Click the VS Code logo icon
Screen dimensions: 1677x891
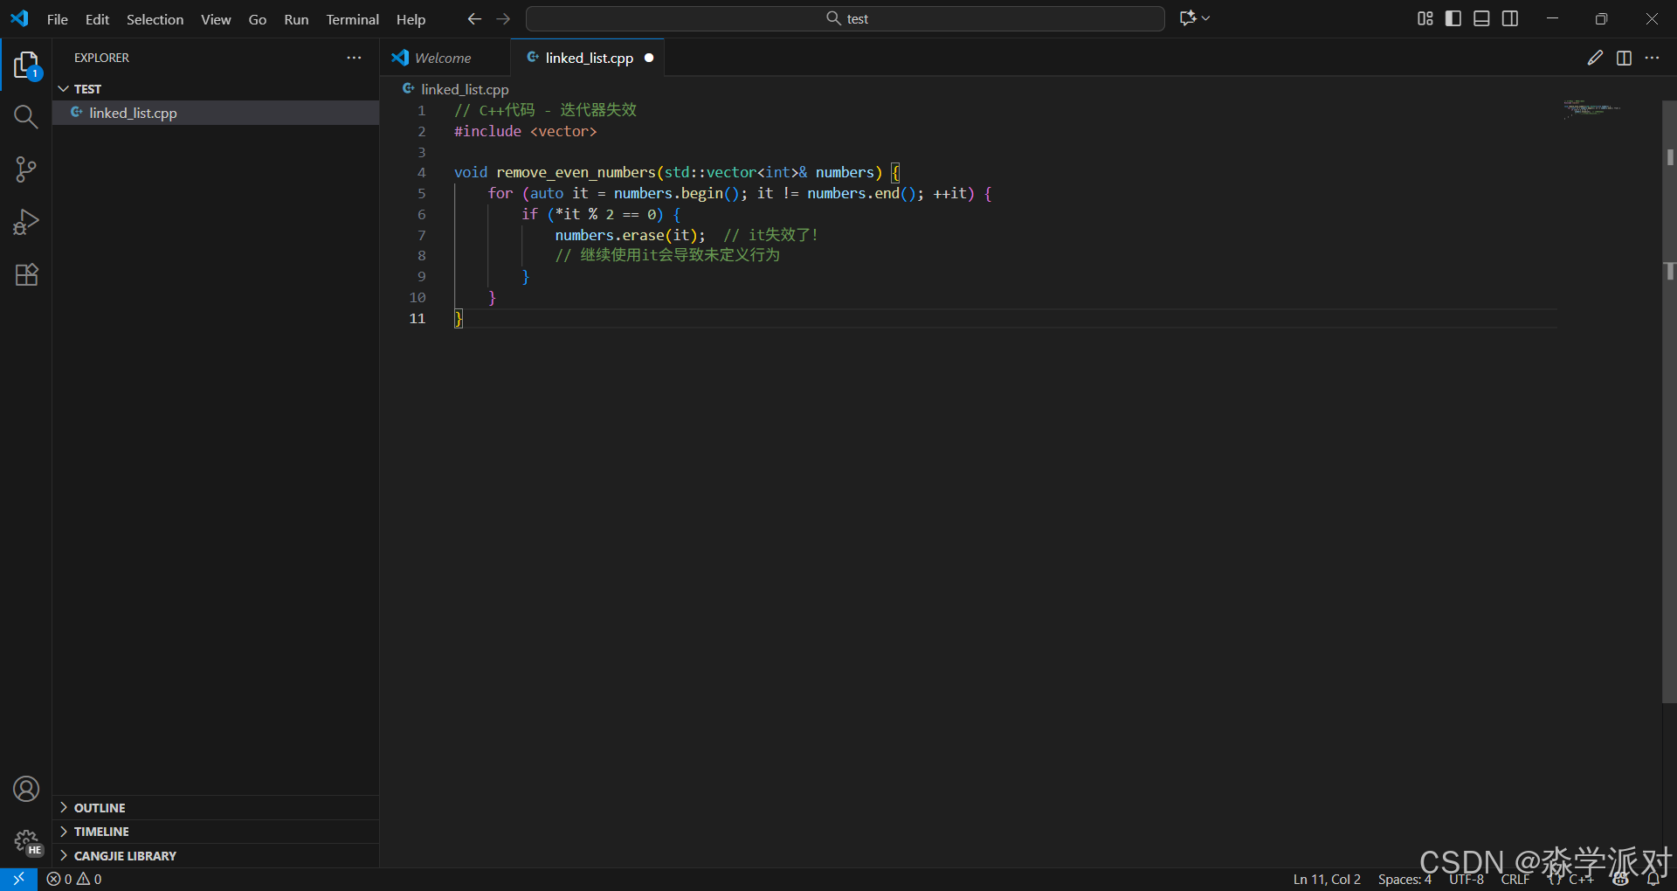[19, 18]
